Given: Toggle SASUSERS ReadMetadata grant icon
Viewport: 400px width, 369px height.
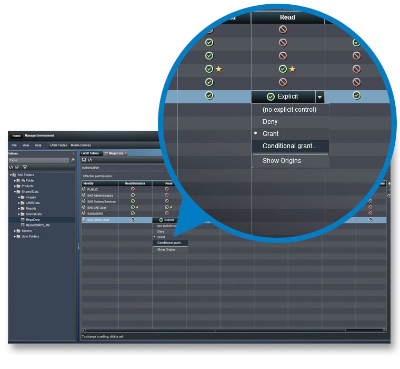Looking at the screenshot, I should tap(133, 213).
